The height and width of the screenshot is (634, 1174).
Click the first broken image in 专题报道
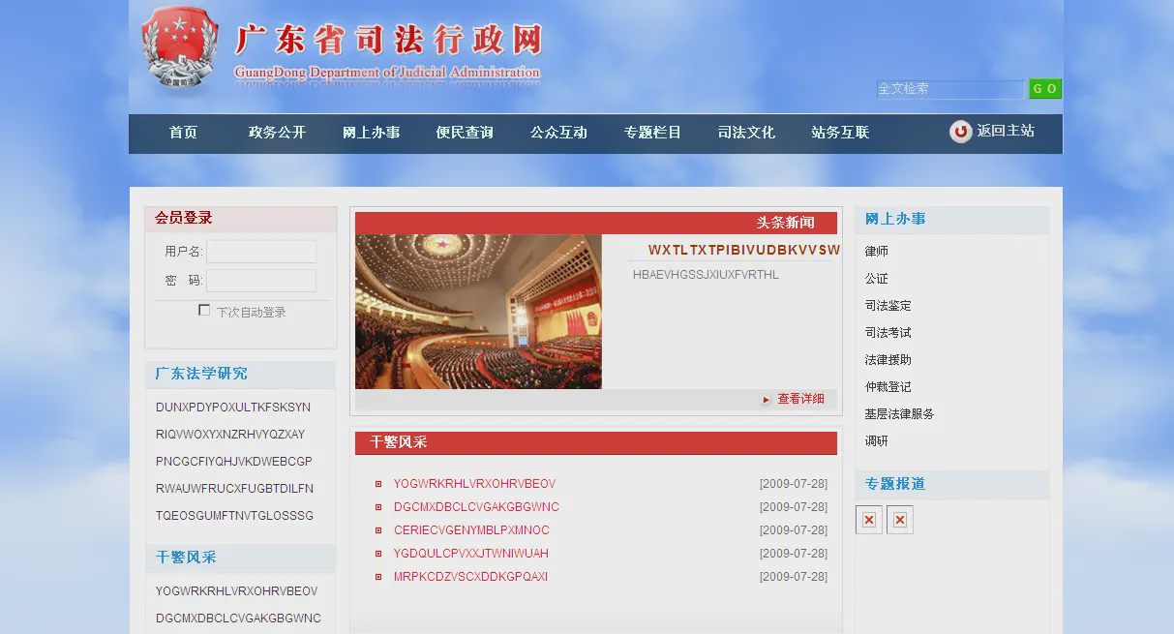coord(869,520)
